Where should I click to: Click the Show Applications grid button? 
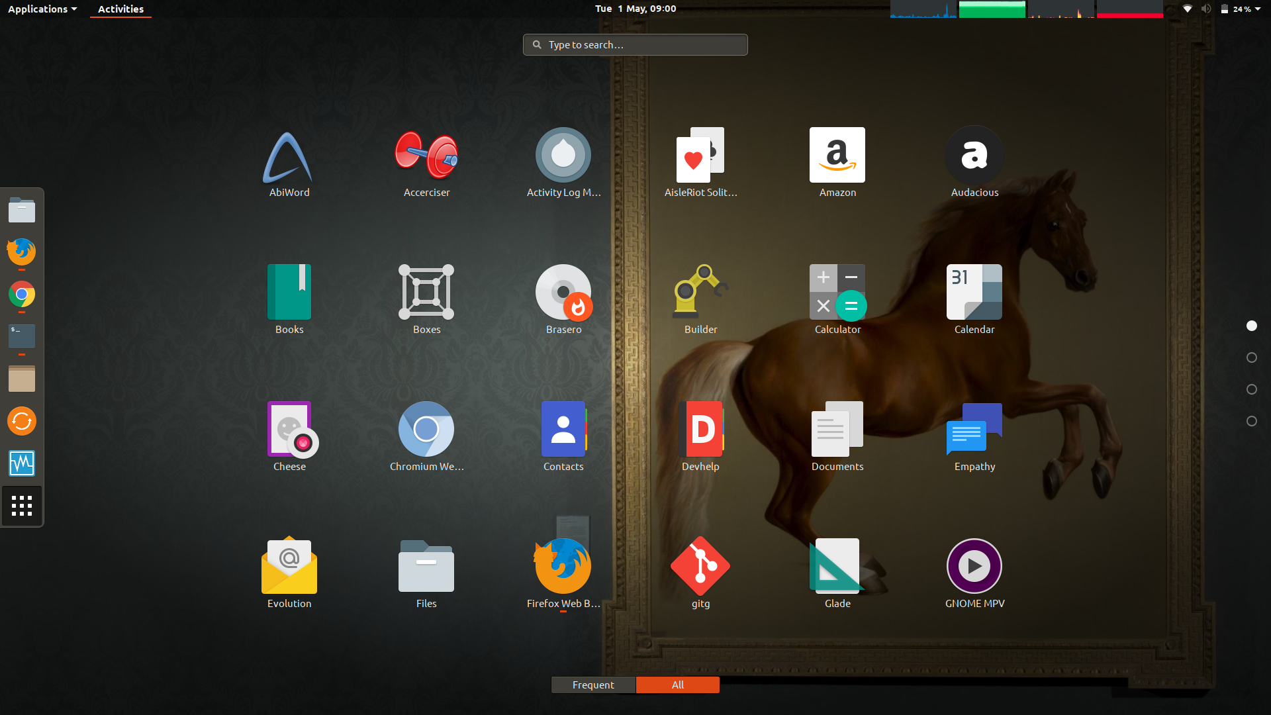22,506
